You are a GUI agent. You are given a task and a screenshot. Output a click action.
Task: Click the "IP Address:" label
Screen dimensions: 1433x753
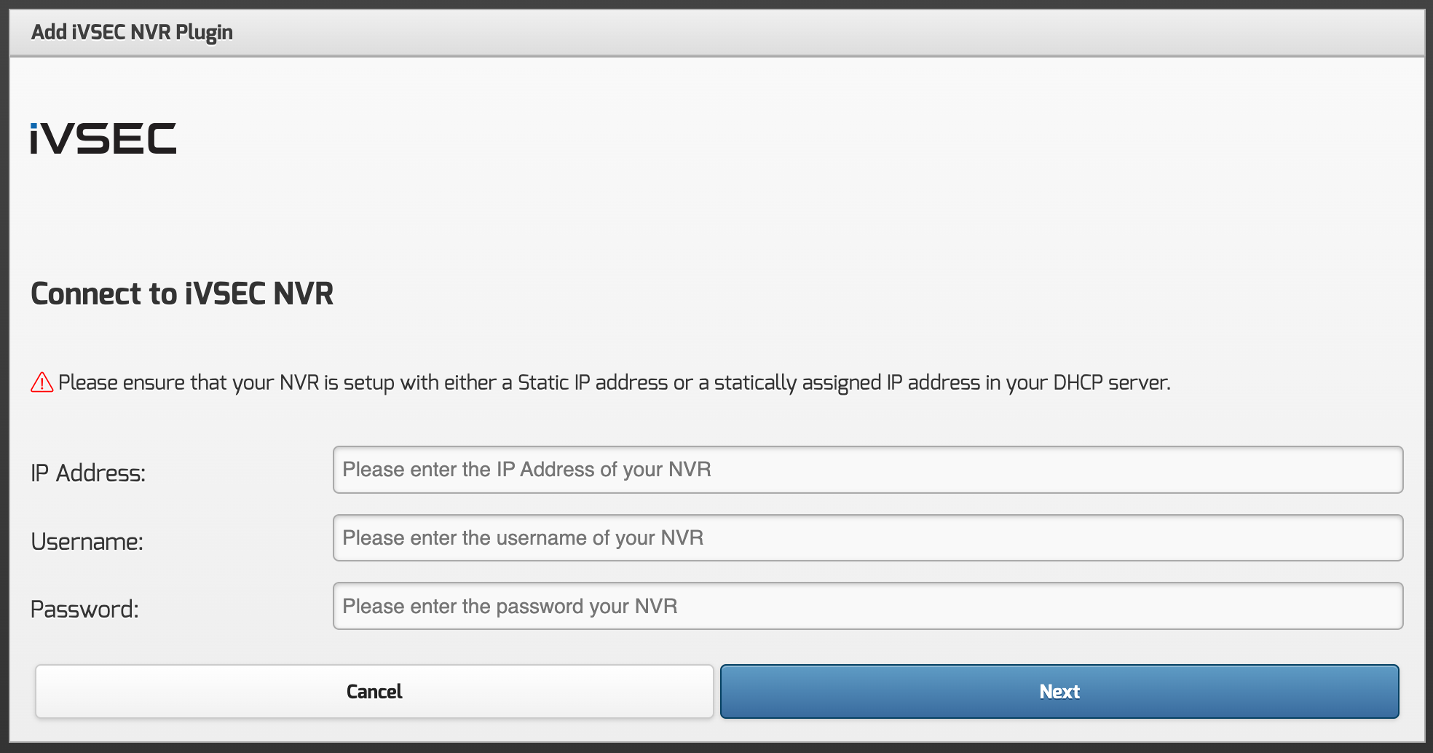[88, 473]
